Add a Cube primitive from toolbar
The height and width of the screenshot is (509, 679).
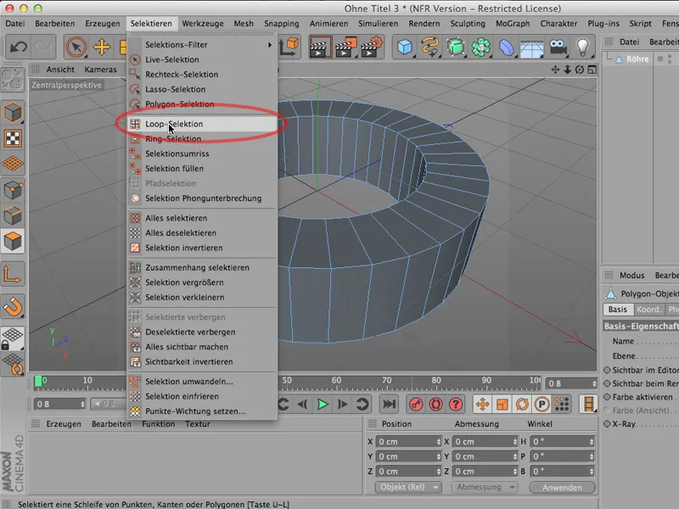[405, 47]
